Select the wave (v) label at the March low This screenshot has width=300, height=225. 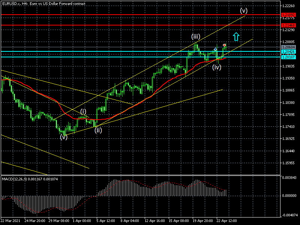(x=64, y=137)
